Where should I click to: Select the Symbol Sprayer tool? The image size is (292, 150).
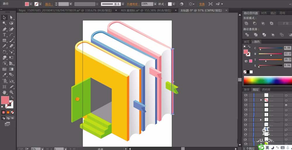point(4,81)
